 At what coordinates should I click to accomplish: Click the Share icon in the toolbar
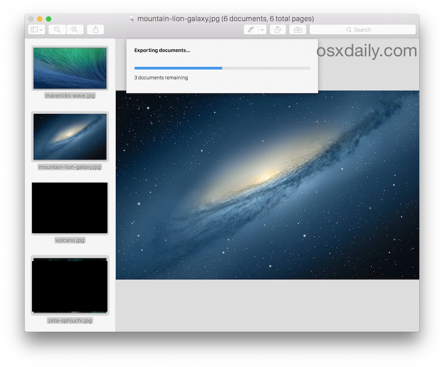pyautogui.click(x=95, y=29)
